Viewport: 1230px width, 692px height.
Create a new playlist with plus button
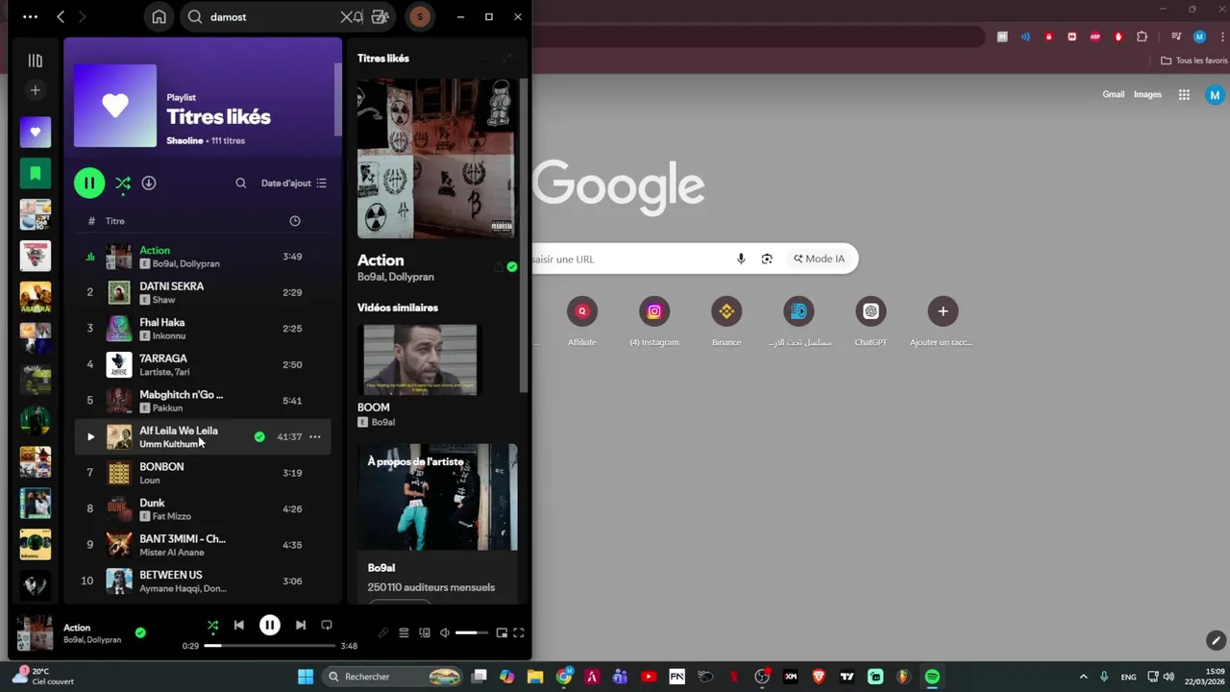pyautogui.click(x=36, y=90)
